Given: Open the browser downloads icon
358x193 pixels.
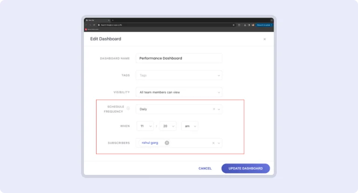Looking at the screenshot, I should click(x=244, y=25).
